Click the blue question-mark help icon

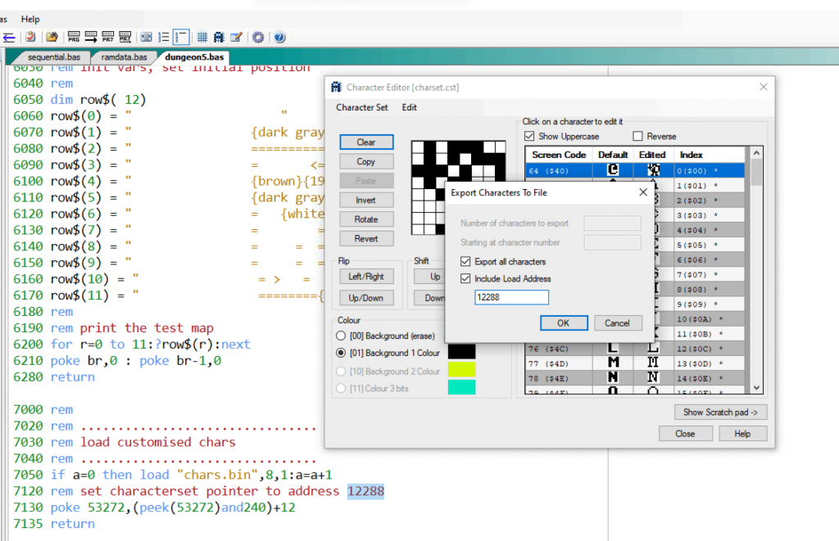click(279, 37)
